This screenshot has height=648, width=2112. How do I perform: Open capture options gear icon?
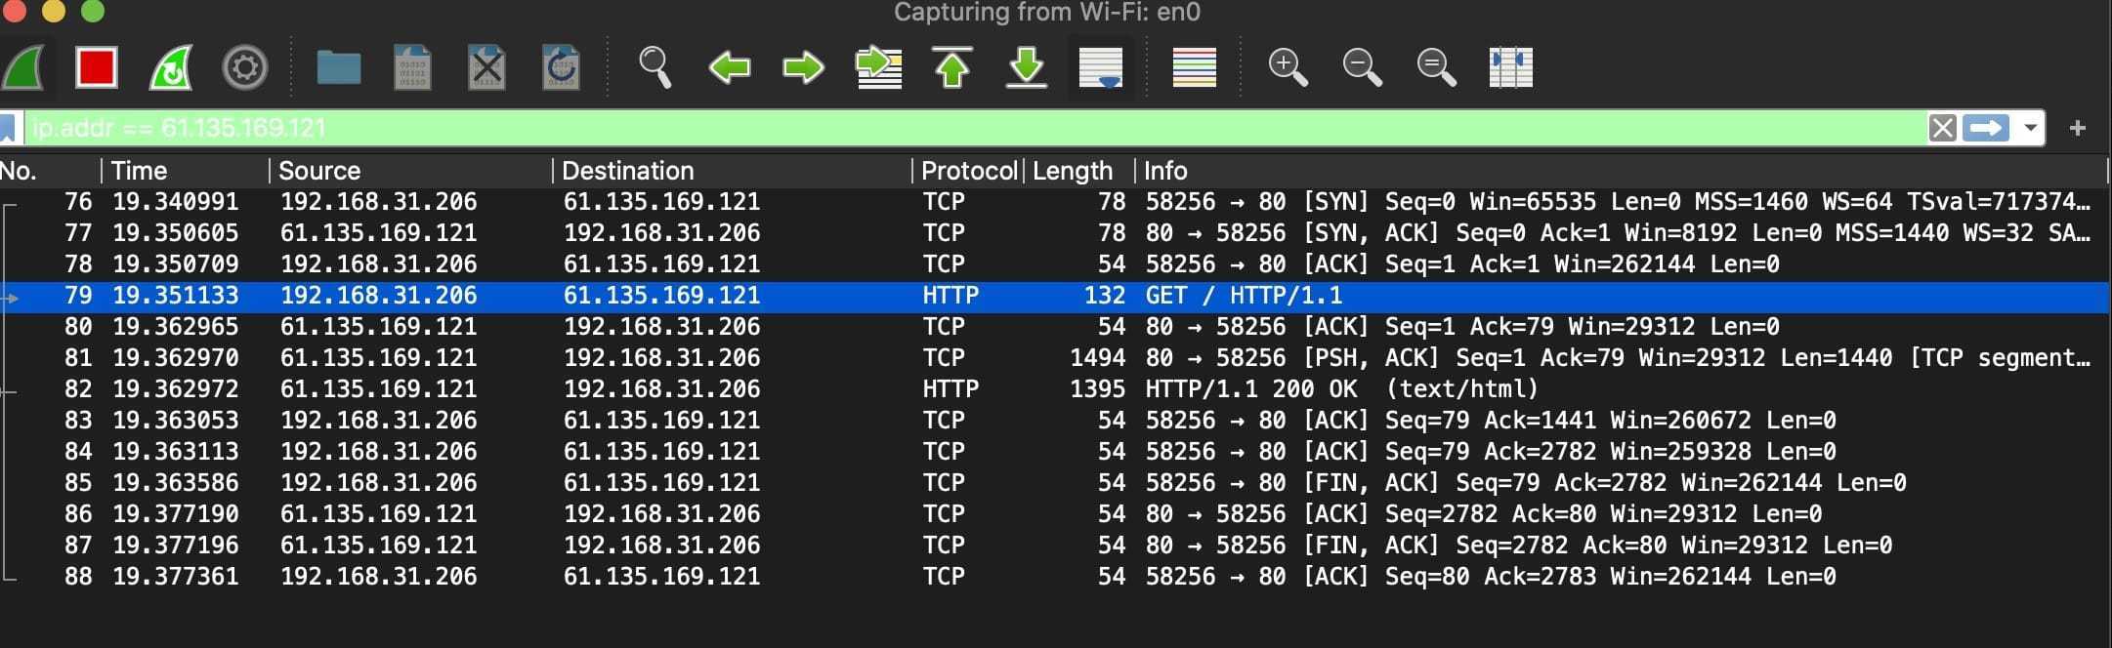tap(244, 68)
